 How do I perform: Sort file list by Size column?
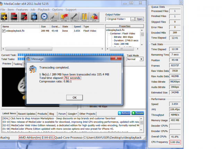(x=45, y=26)
